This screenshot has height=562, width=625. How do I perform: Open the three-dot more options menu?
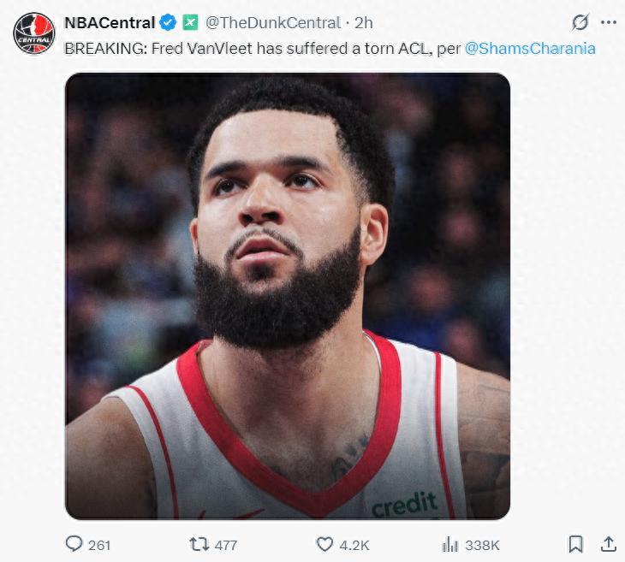[x=609, y=22]
